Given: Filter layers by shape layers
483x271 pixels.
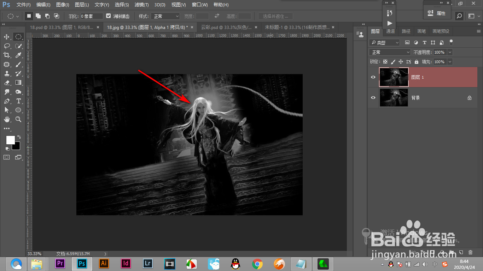Looking at the screenshot, I should tap(433, 42).
